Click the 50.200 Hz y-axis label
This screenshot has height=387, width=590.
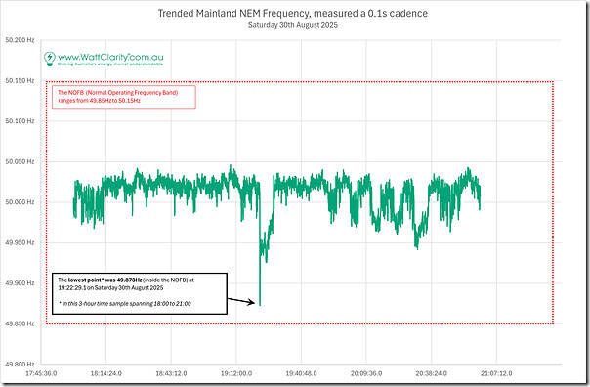[20, 40]
